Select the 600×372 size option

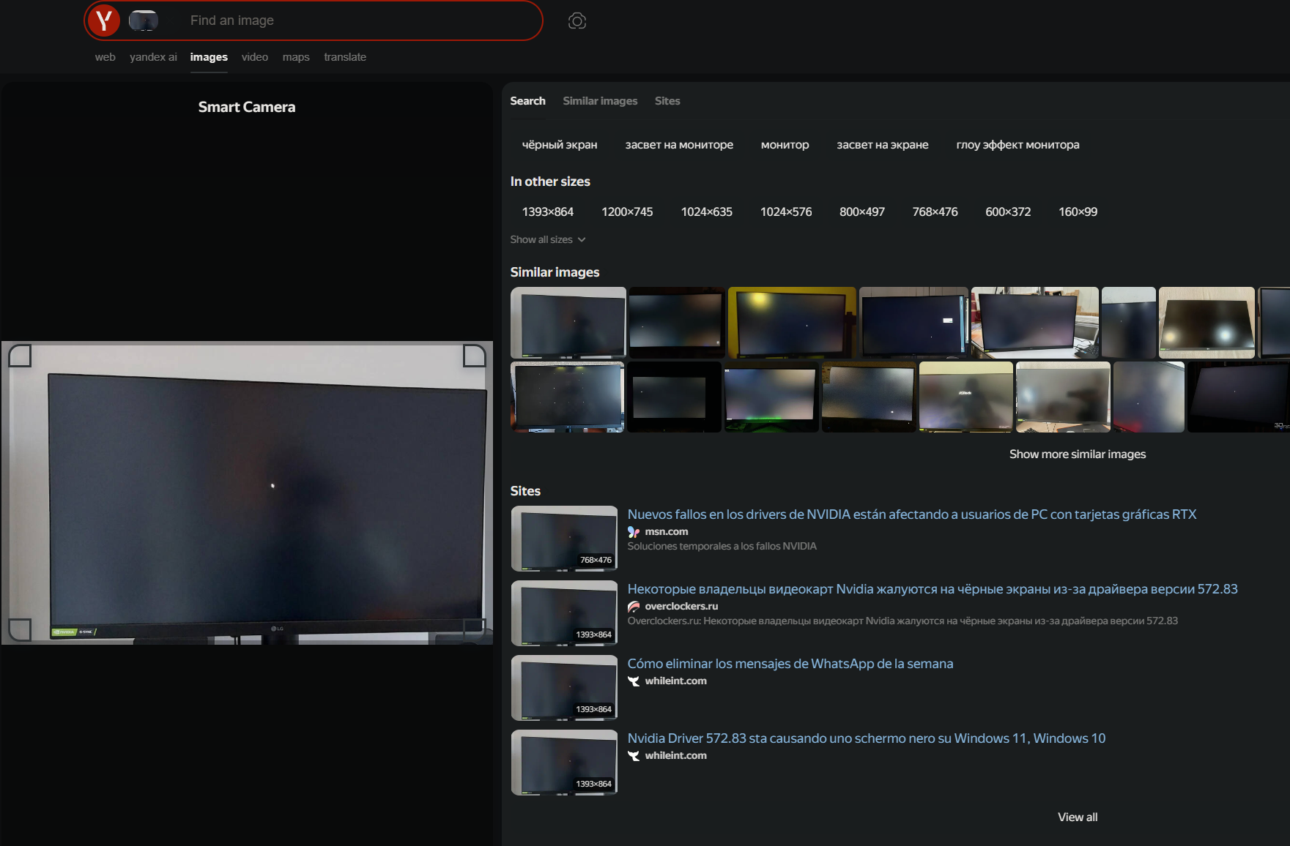click(x=1008, y=212)
